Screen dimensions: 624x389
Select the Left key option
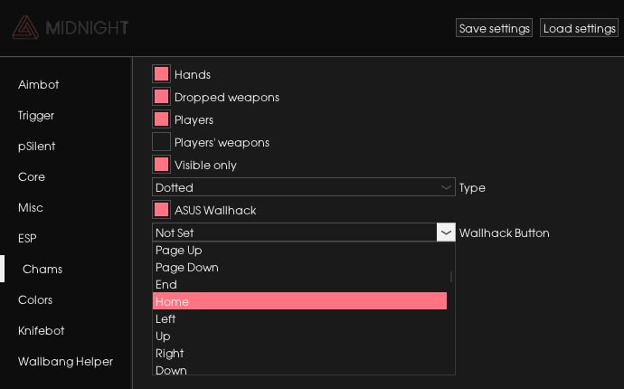point(299,318)
